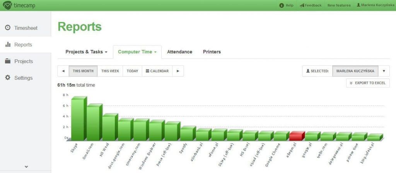This screenshot has height=173, width=396.
Task: Click the TimeCamp logo
Action: [x=19, y=5]
